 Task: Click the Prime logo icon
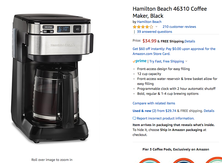pyautogui.click(x=140, y=61)
